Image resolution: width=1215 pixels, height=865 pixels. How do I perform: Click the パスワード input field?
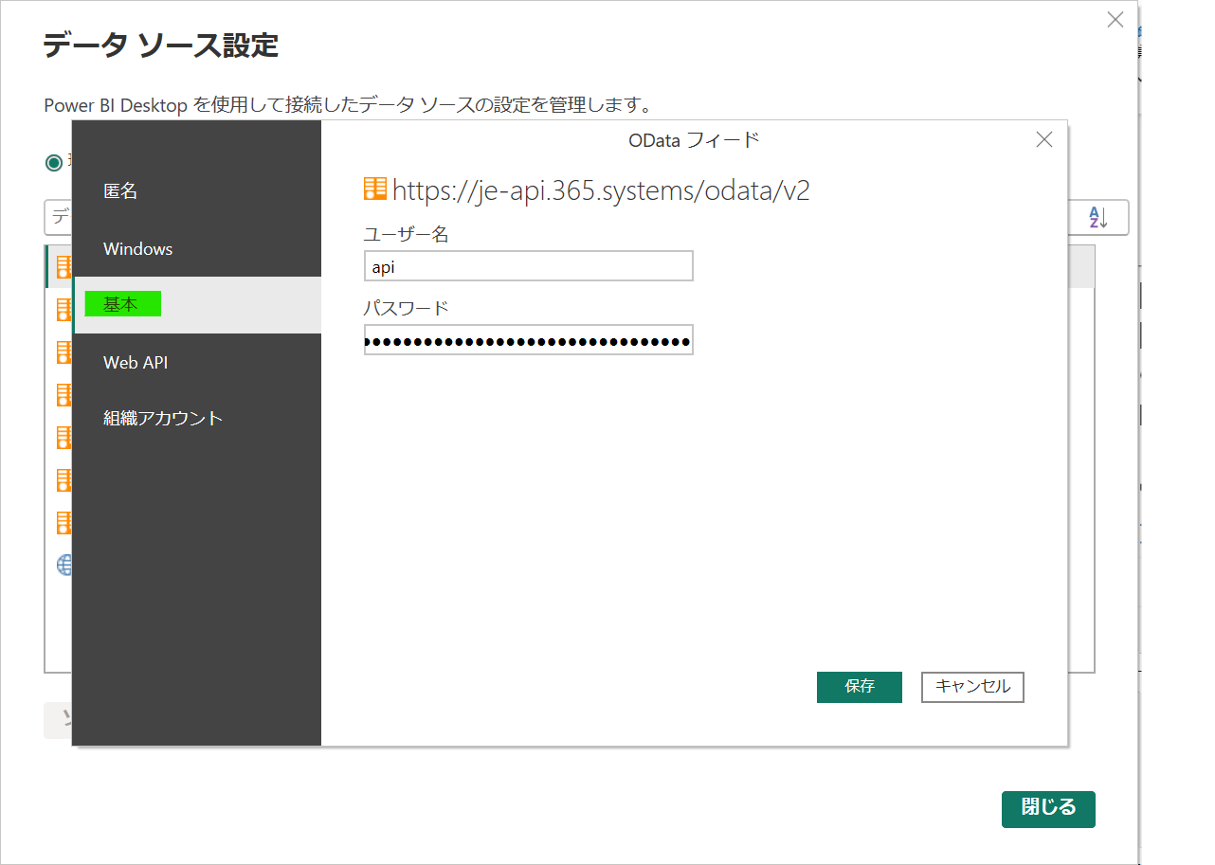point(528,340)
